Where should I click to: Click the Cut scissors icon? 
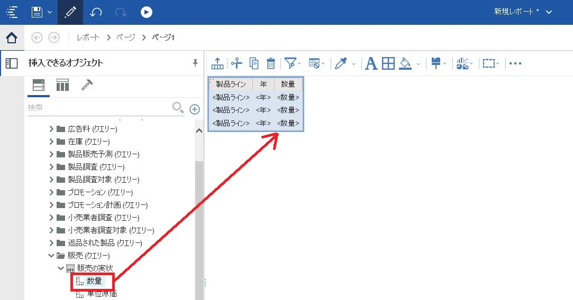point(237,63)
